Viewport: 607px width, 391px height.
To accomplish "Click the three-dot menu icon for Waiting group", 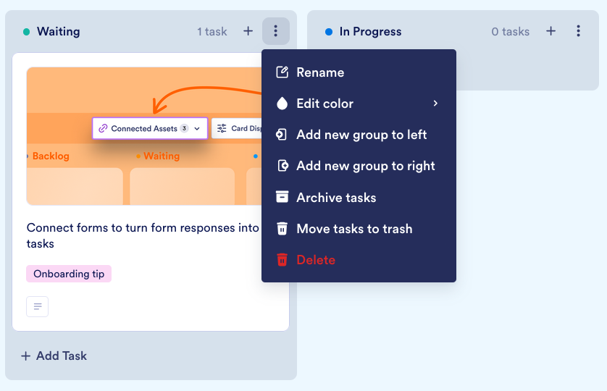I will 276,31.
